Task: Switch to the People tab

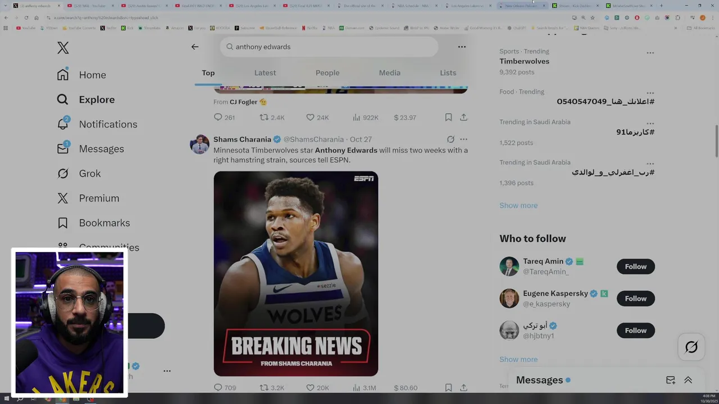Action: 327,73
